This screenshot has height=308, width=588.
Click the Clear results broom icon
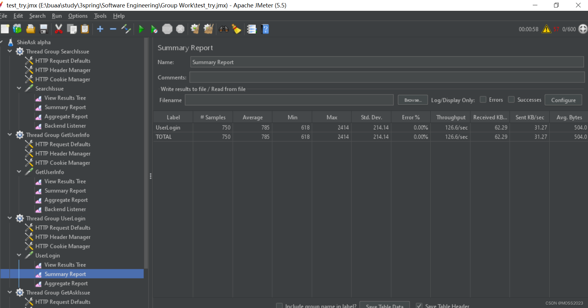195,29
